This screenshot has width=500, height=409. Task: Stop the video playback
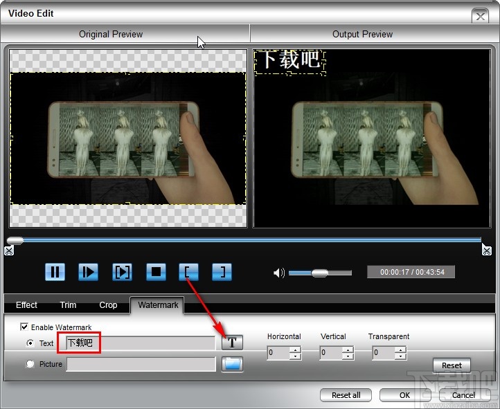pos(156,272)
